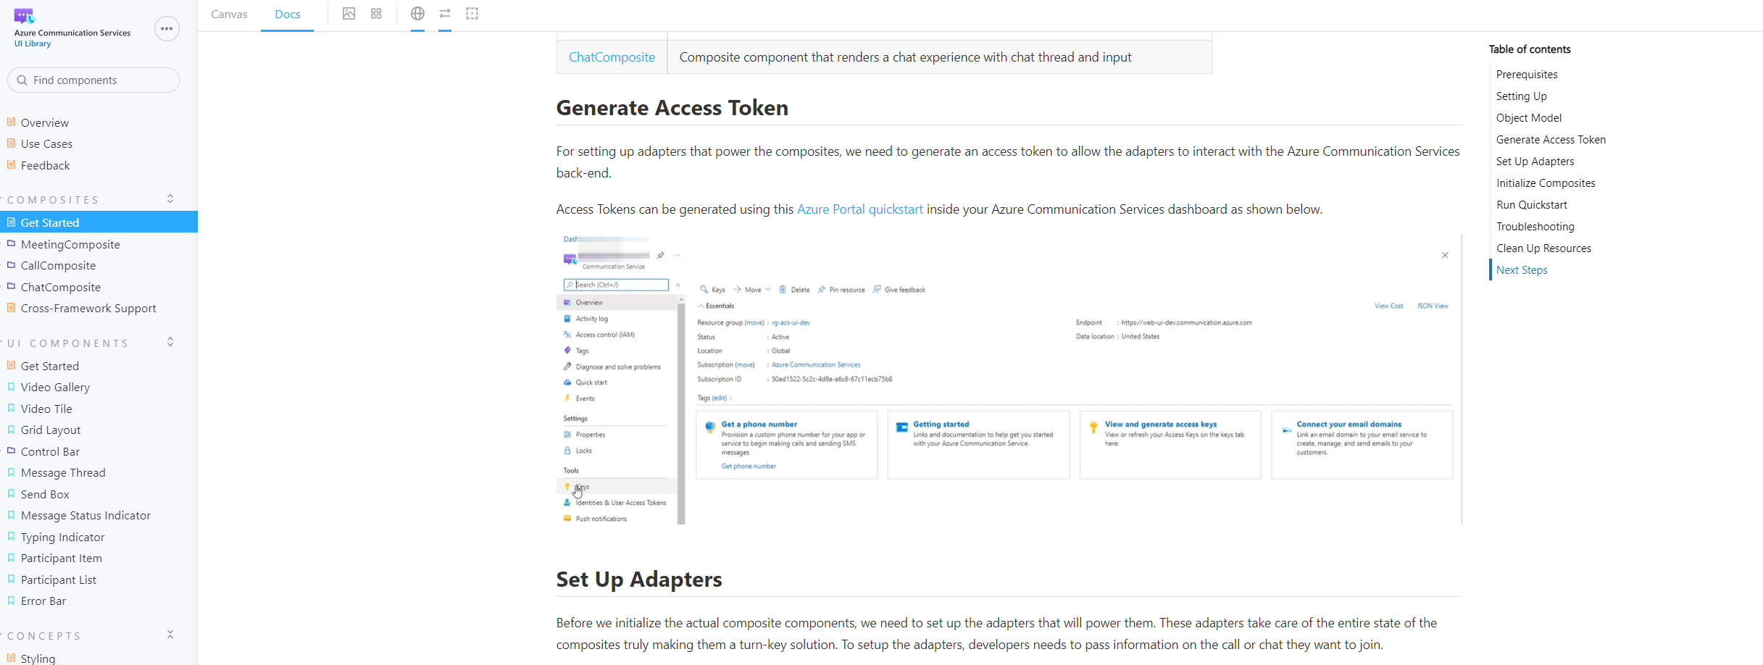Toggle the CONCEPTS section collapsed state
This screenshot has width=1763, height=665.
(x=170, y=634)
